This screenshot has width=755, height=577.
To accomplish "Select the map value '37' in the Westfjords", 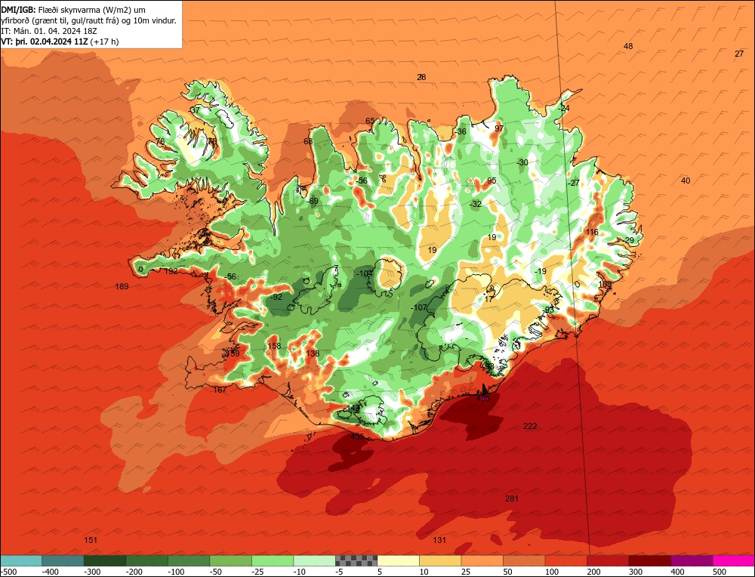I will click(x=195, y=110).
